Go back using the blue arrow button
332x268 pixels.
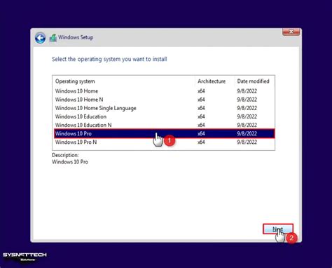click(40, 38)
